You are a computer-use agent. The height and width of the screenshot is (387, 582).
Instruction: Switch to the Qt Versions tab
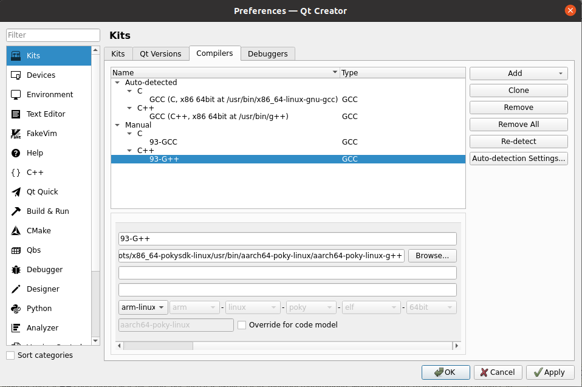(x=160, y=54)
